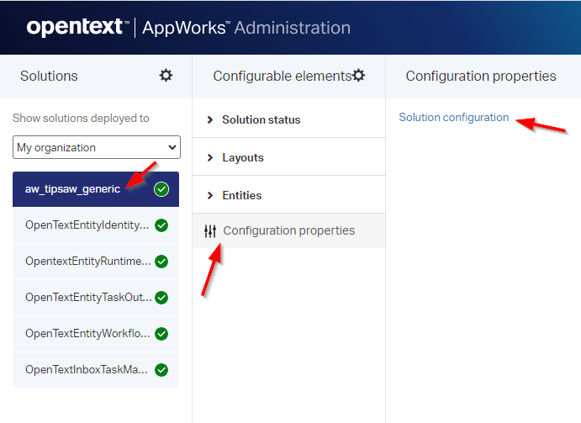This screenshot has width=581, height=423.
Task: Select the aw_tipsaw_generic solution
Action: pos(72,189)
